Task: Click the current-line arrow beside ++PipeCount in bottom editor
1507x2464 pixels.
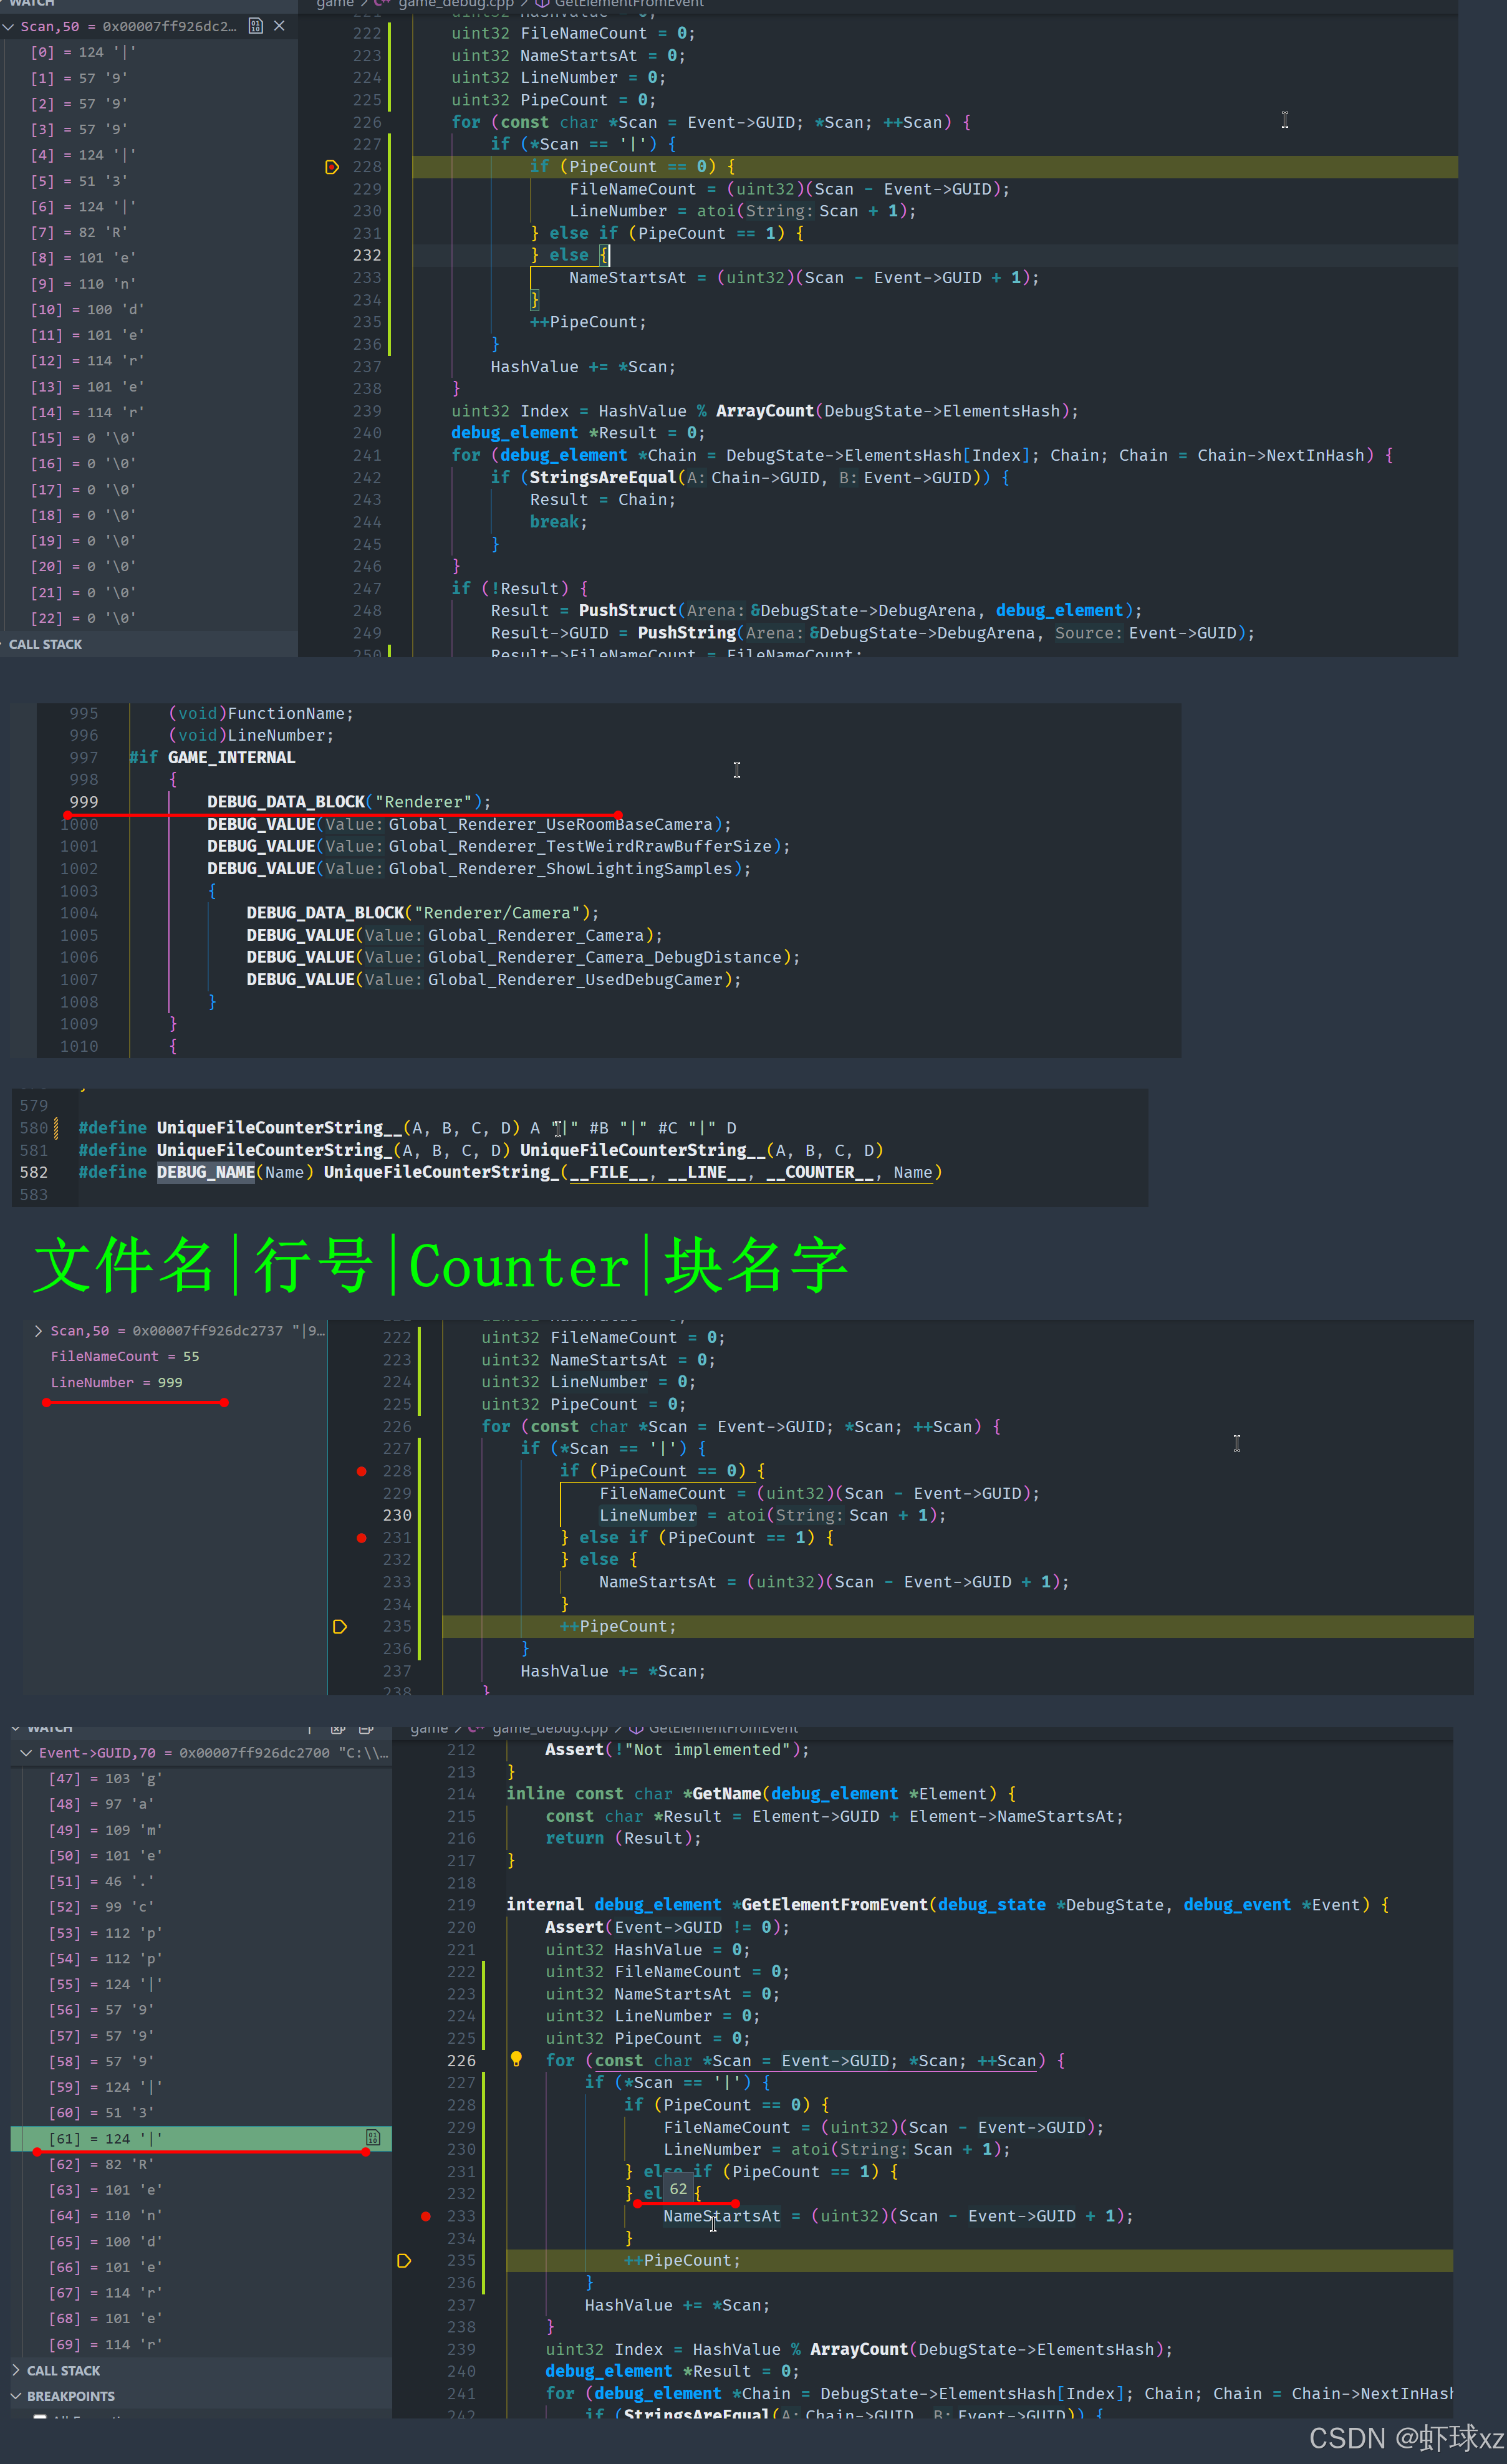Action: pyautogui.click(x=404, y=2260)
